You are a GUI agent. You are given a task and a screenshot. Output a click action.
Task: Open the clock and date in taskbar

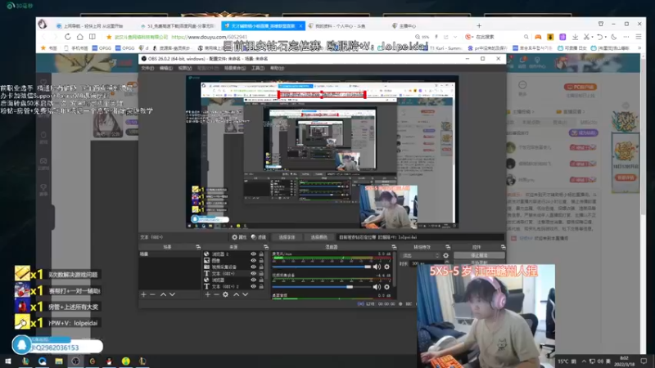(624, 361)
